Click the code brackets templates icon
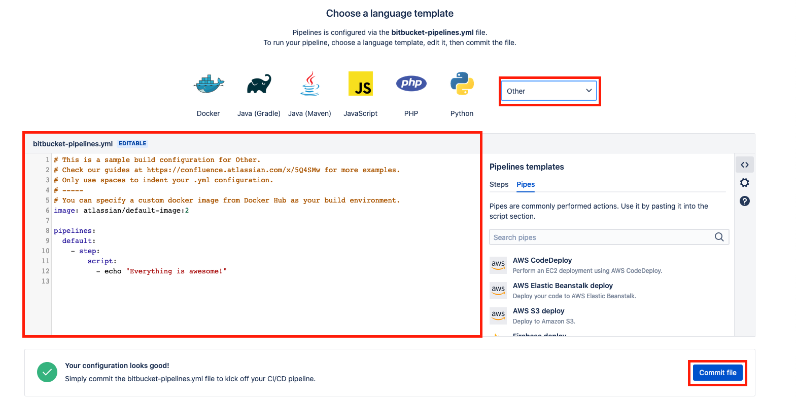The height and width of the screenshot is (404, 796). [745, 165]
